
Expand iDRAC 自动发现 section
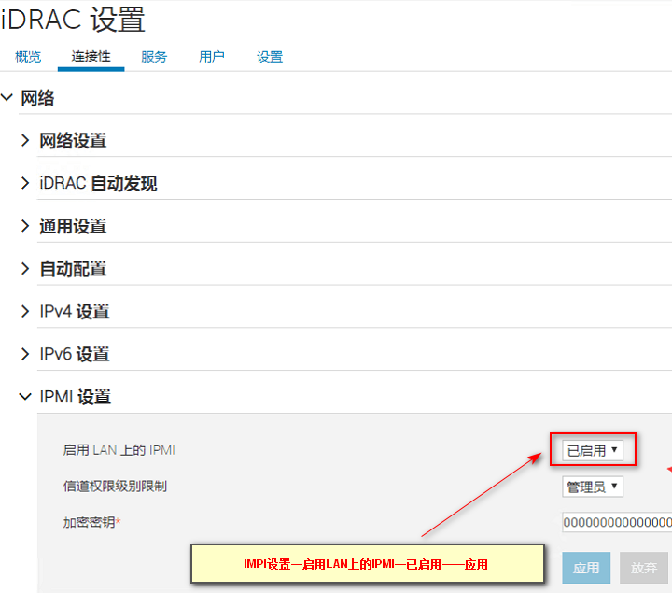[x=25, y=183]
